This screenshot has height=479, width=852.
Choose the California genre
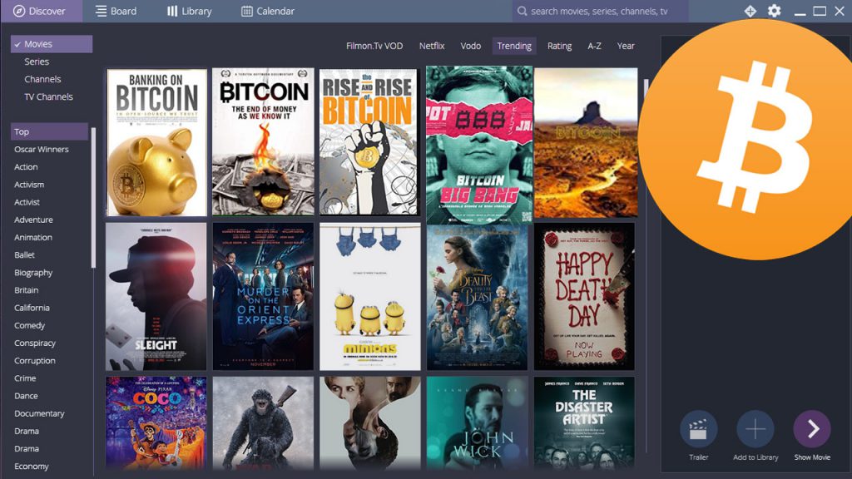(x=32, y=308)
